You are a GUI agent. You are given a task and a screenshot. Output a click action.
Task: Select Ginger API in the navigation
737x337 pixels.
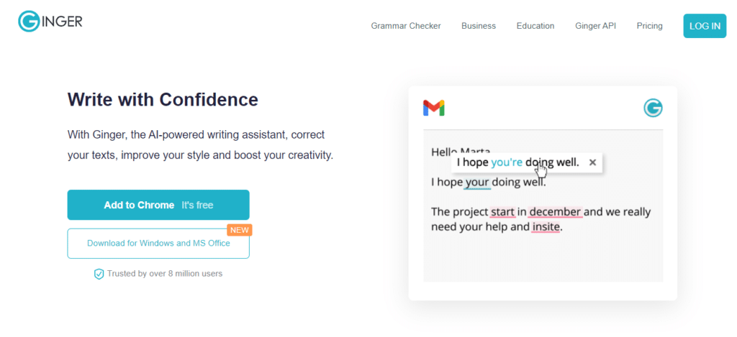pos(595,26)
